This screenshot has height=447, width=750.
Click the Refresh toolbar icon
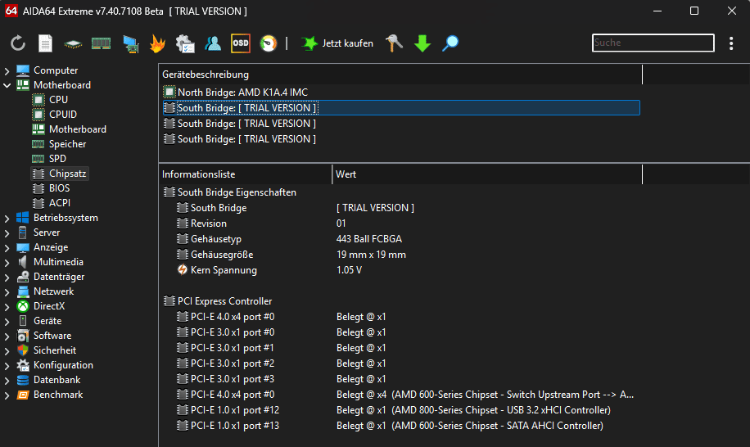(x=18, y=43)
